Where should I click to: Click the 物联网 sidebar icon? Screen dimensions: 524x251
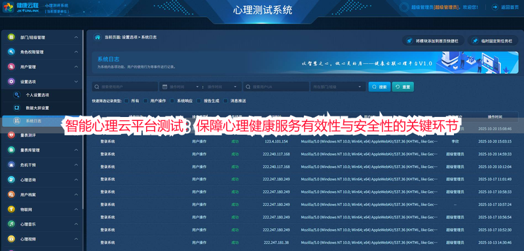click(11, 209)
